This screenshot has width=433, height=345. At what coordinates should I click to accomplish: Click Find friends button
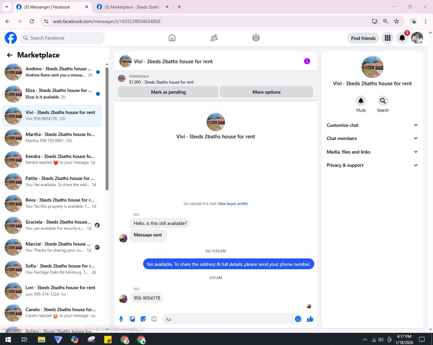click(x=363, y=38)
